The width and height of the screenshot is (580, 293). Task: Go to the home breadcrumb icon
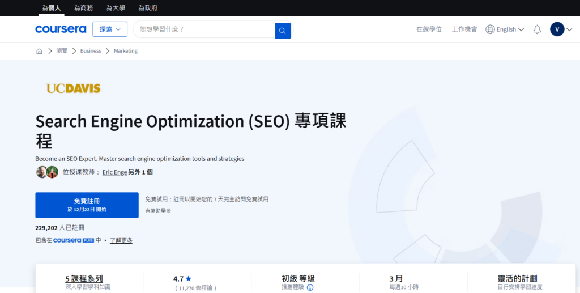39,51
